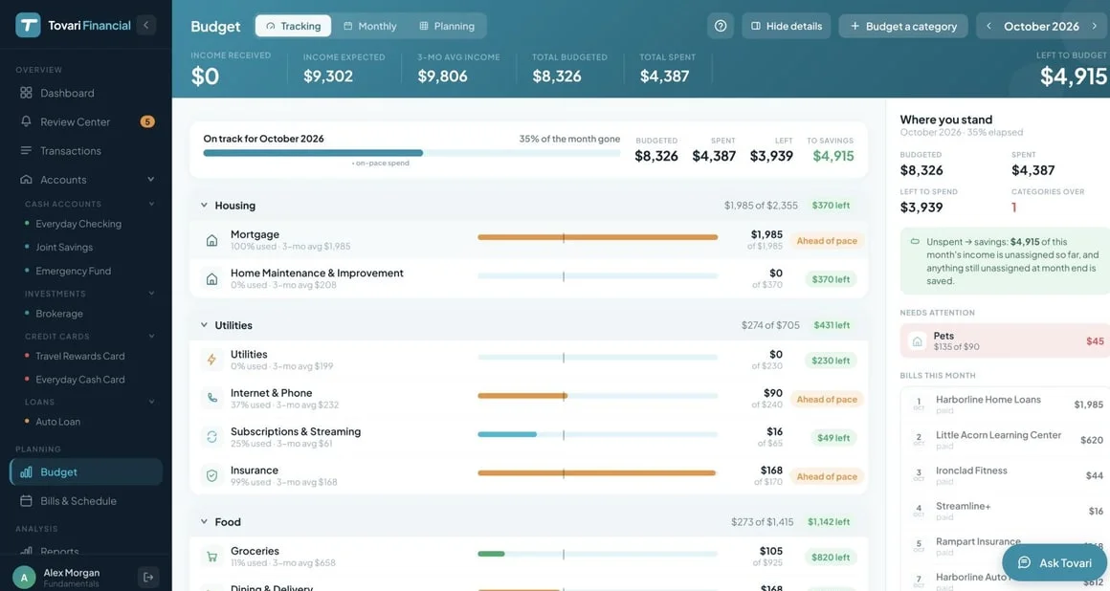Viewport: 1110px width, 591px height.
Task: Go to previous month arrow before October 2026
Action: (x=988, y=26)
